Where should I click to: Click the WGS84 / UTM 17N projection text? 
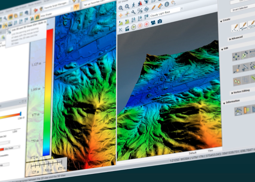[192, 157]
